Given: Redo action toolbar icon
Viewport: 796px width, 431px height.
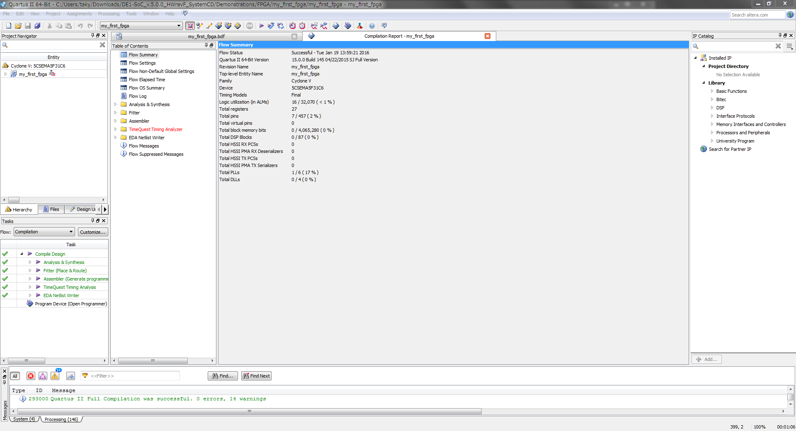Looking at the screenshot, I should pos(90,26).
